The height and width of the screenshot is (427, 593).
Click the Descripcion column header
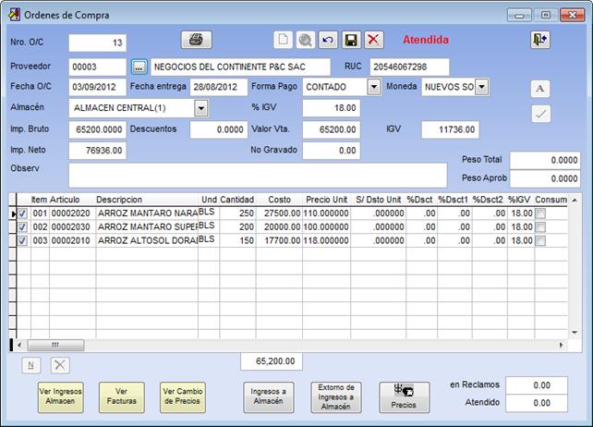(119, 200)
